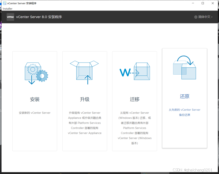
Task: Click the Upgrade open box icon
Action: click(84, 72)
